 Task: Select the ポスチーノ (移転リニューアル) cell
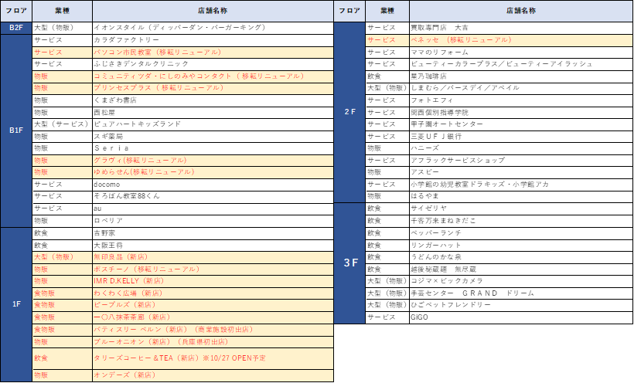(x=213, y=269)
